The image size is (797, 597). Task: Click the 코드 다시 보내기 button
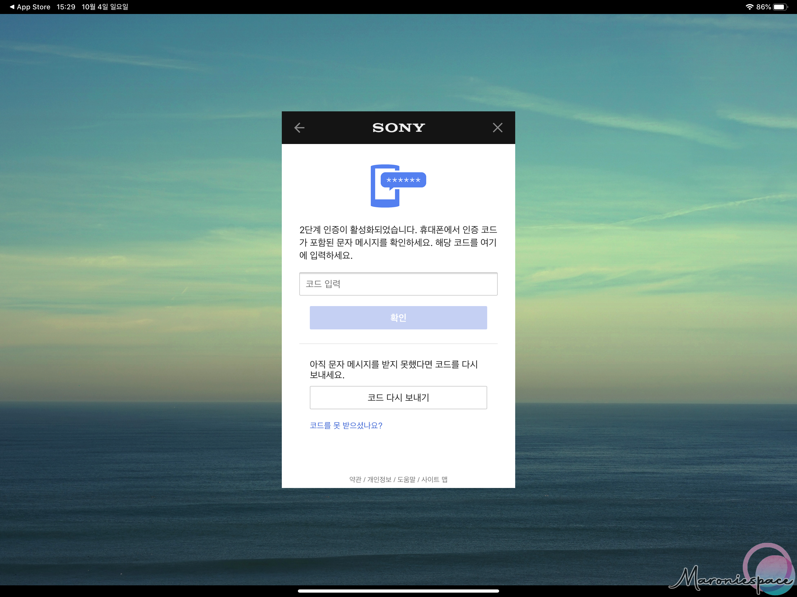point(398,398)
